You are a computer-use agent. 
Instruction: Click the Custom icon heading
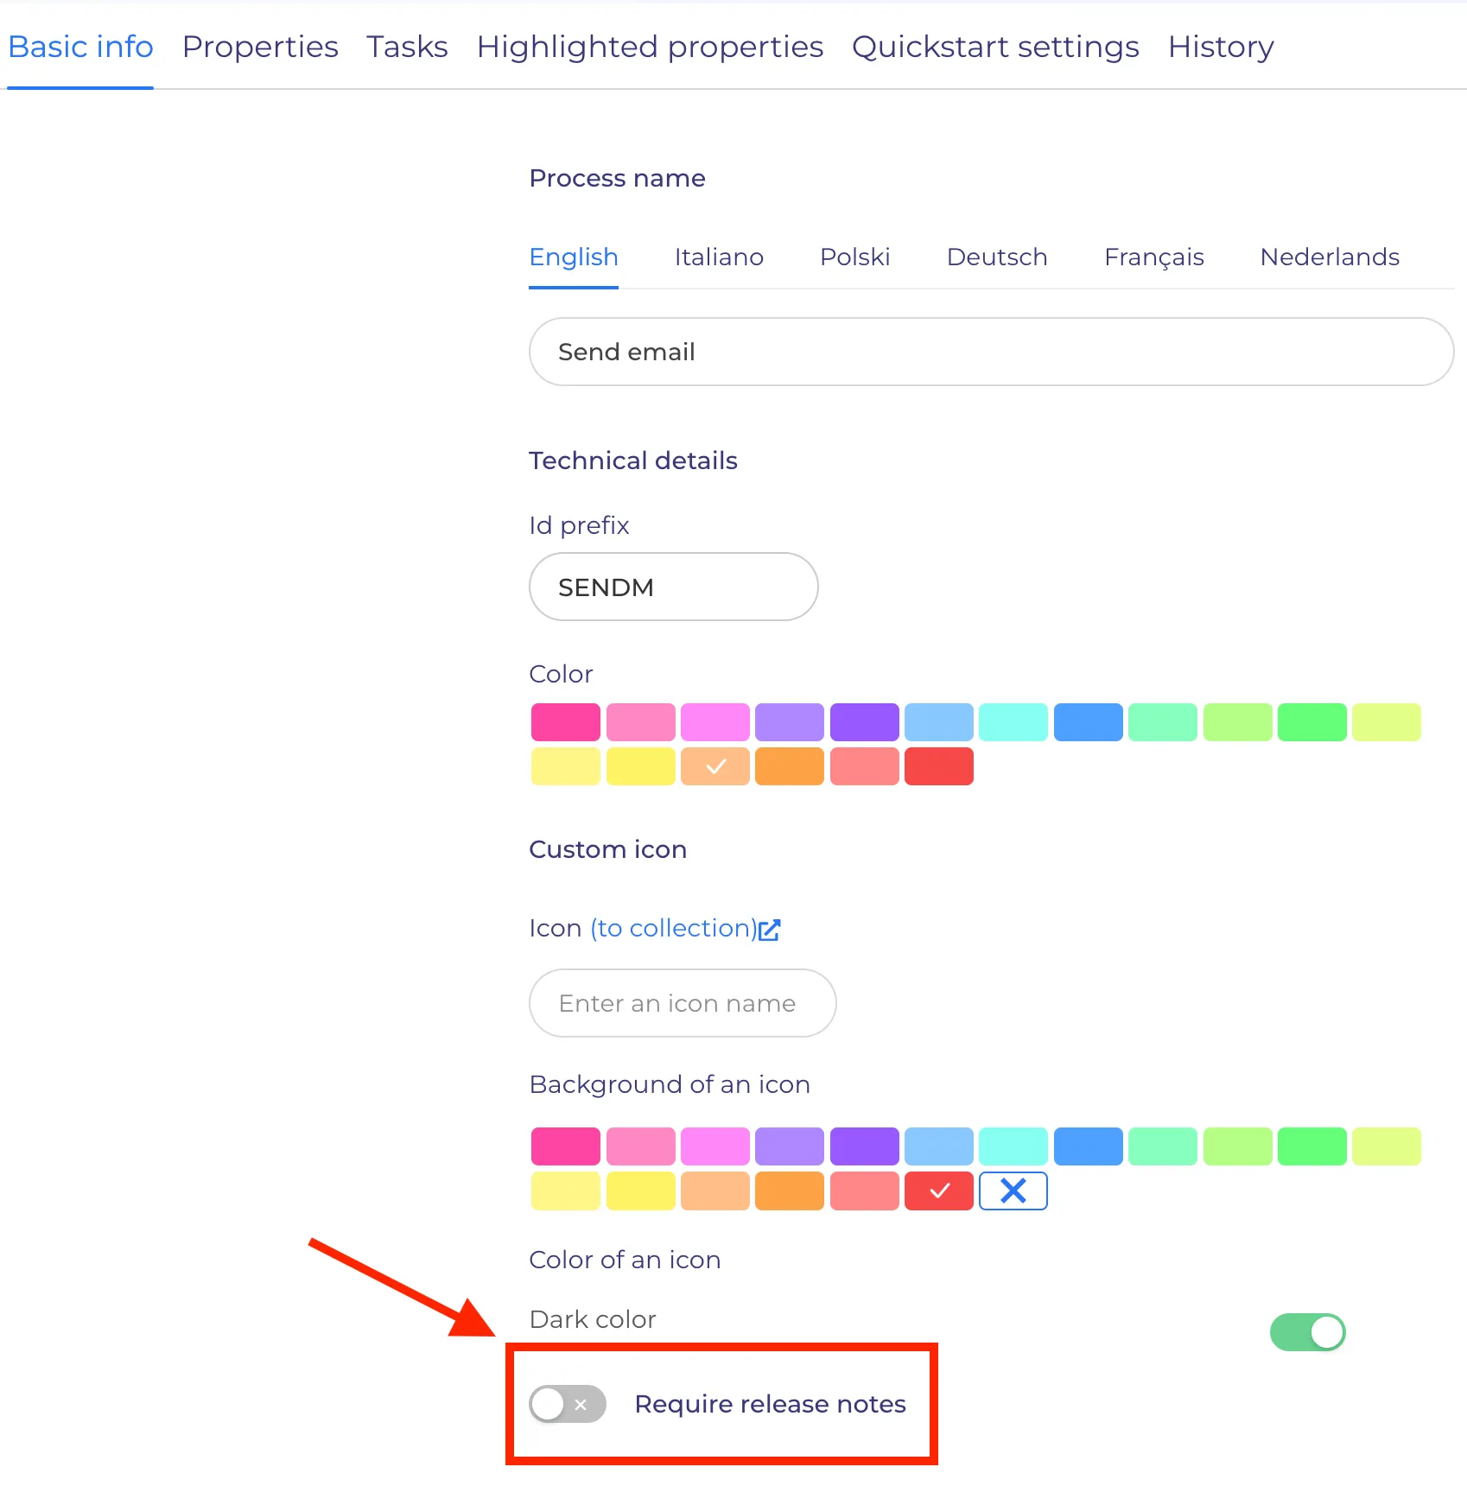[x=608, y=849]
